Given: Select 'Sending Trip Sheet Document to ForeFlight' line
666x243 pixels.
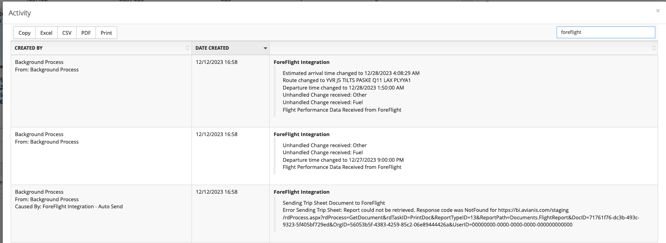Looking at the screenshot, I should [x=334, y=203].
